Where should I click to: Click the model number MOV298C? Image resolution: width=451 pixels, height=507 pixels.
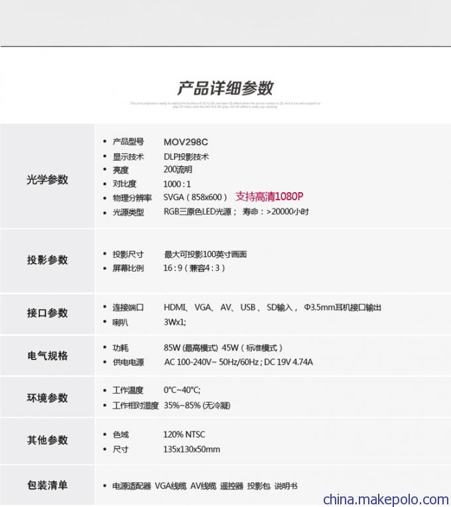[x=186, y=142]
